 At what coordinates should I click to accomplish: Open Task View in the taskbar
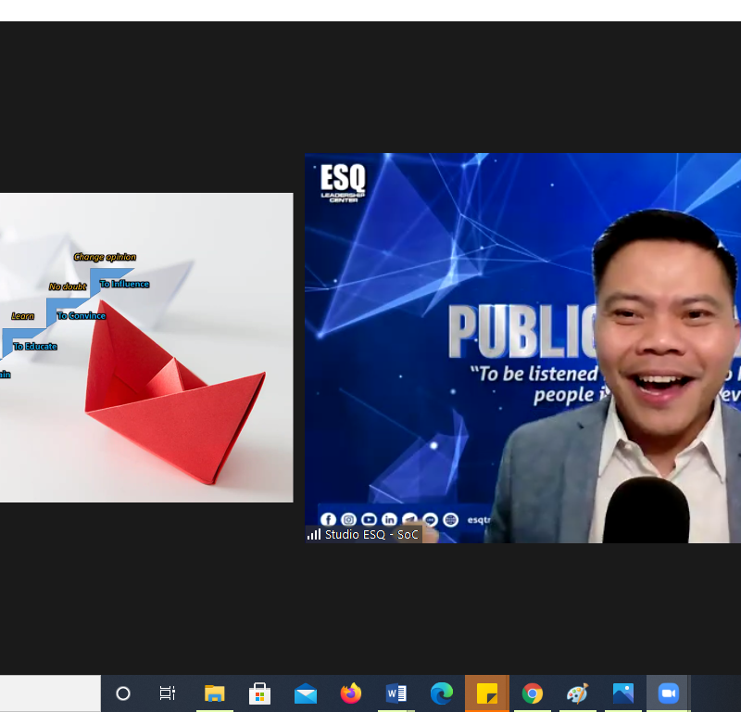tap(168, 693)
